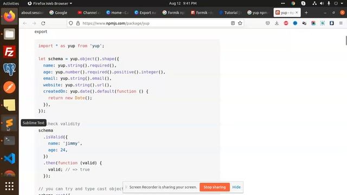Launch Visual Studio Code from dock

point(9,158)
